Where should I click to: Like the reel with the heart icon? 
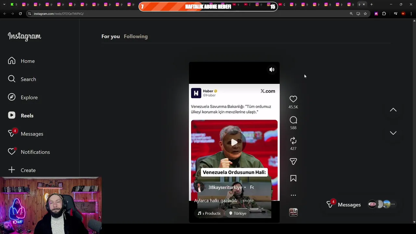point(293,99)
